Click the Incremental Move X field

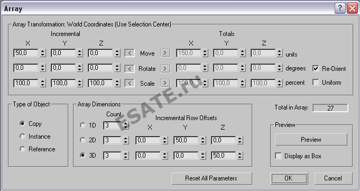point(26,53)
